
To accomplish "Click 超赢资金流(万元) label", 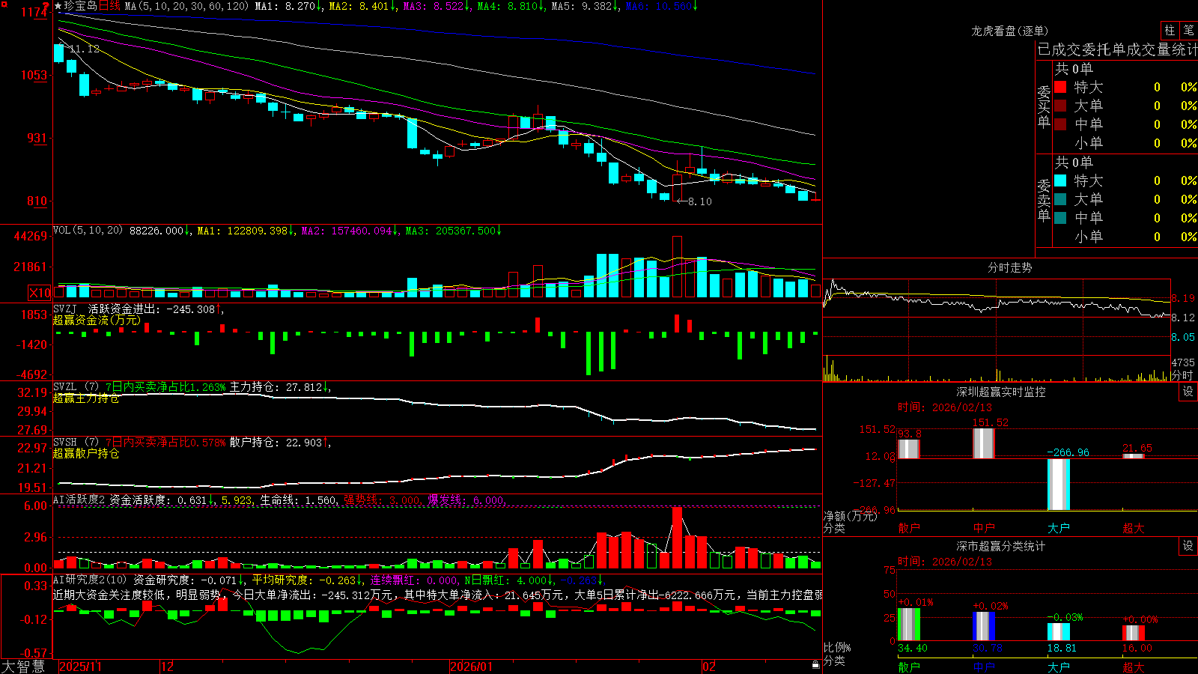I will tap(97, 320).
